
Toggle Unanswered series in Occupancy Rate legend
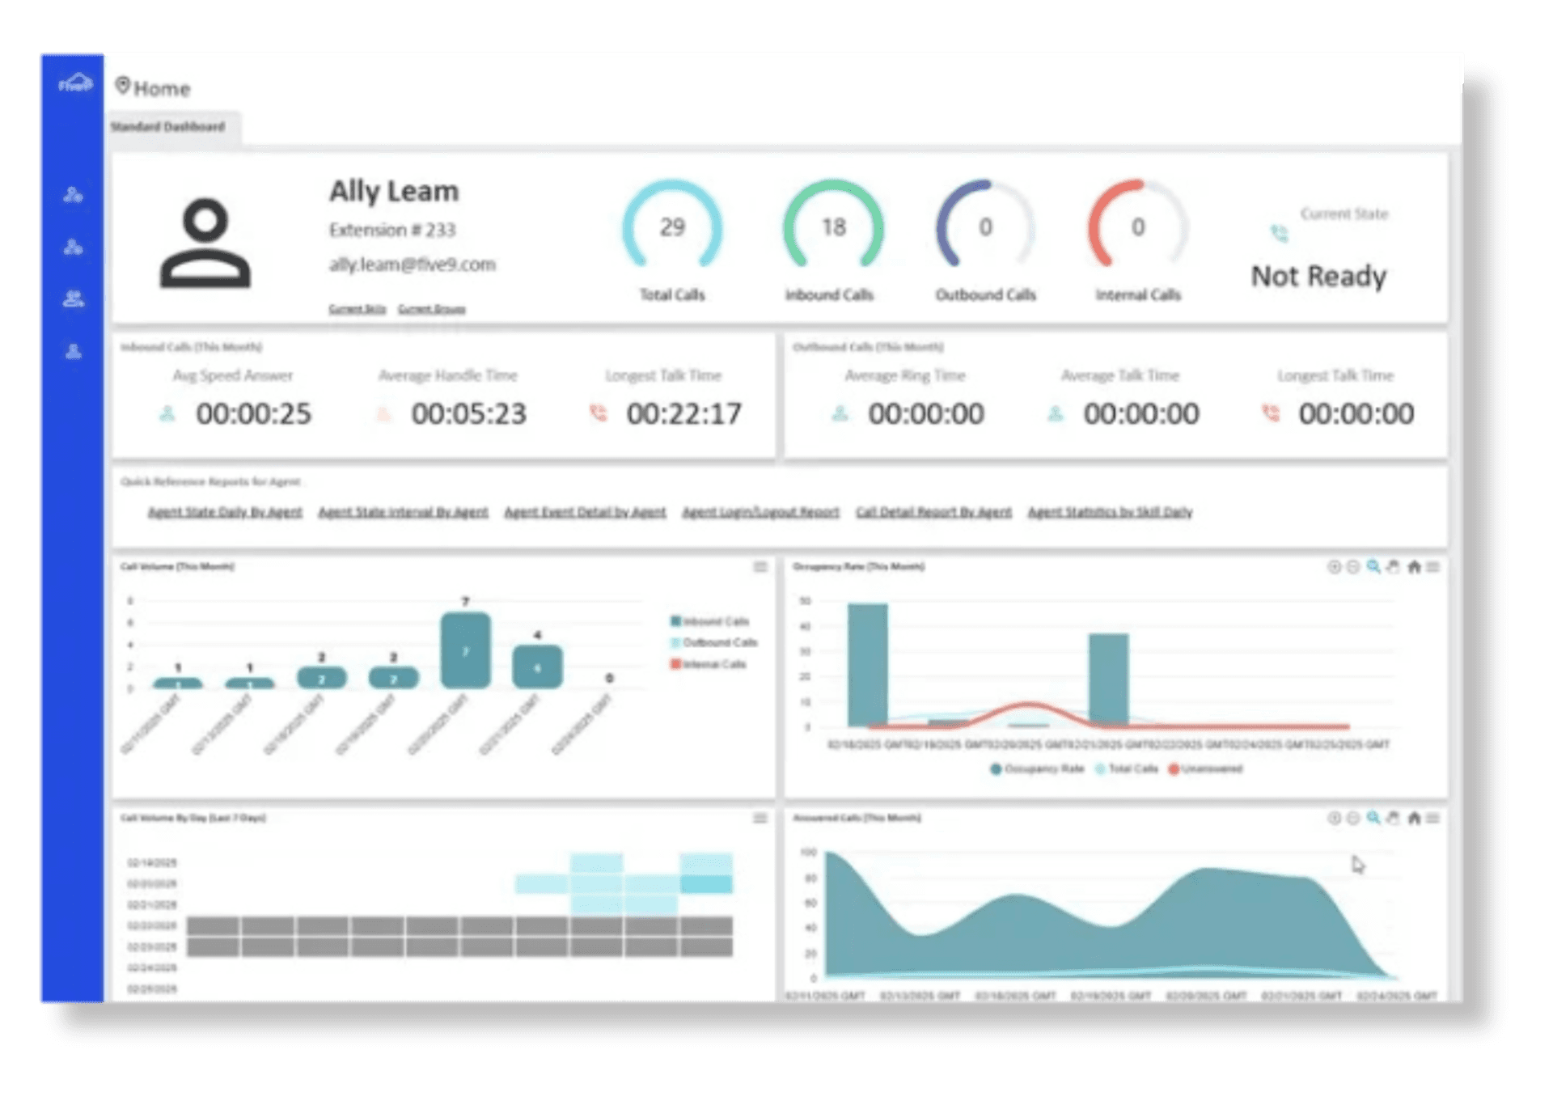click(x=1205, y=768)
